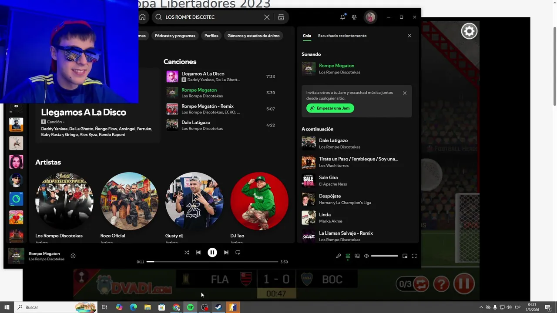This screenshot has height=313, width=557.
Task: Click the song progress bar
Action: pyautogui.click(x=212, y=262)
